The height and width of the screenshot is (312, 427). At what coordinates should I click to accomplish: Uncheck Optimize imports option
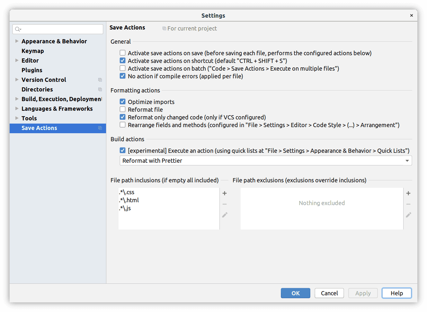coord(122,101)
